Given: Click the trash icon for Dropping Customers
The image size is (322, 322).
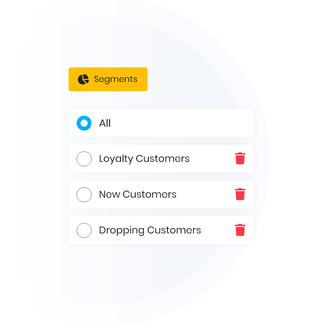Looking at the screenshot, I should [x=240, y=230].
